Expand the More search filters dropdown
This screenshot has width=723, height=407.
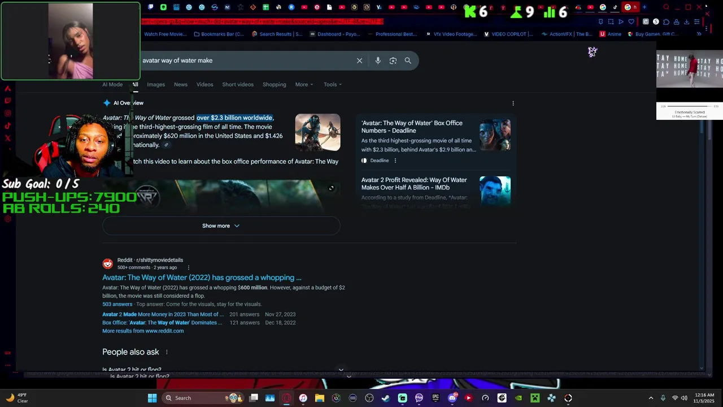click(x=304, y=85)
